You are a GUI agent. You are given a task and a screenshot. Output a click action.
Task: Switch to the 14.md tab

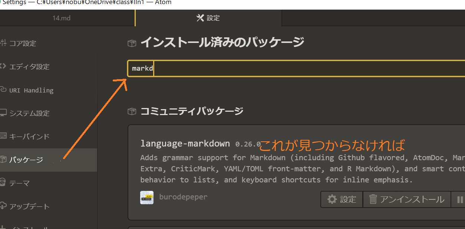pyautogui.click(x=62, y=18)
